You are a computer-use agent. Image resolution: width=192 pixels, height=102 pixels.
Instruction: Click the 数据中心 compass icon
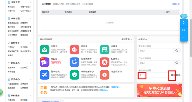coord(9,63)
